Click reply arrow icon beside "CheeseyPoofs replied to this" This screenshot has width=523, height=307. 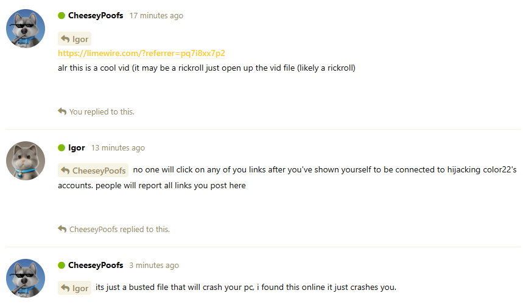click(x=62, y=230)
